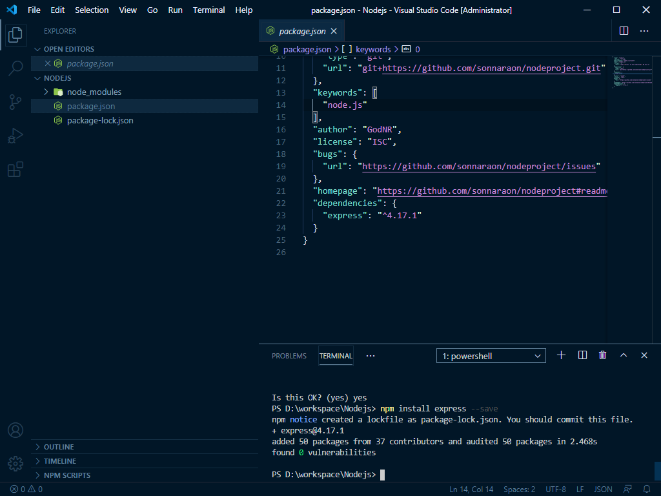Image resolution: width=661 pixels, height=496 pixels.
Task: Click line number 22 in the gutter
Action: pyautogui.click(x=281, y=203)
